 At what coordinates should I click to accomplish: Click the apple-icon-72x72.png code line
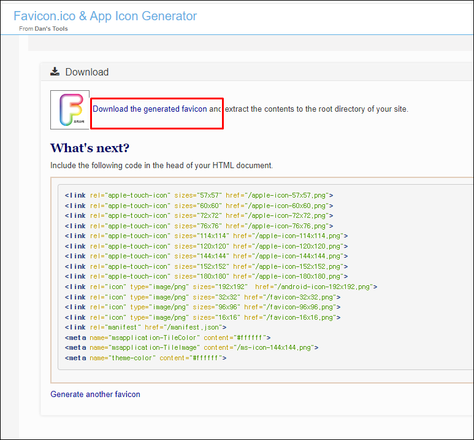pyautogui.click(x=199, y=216)
